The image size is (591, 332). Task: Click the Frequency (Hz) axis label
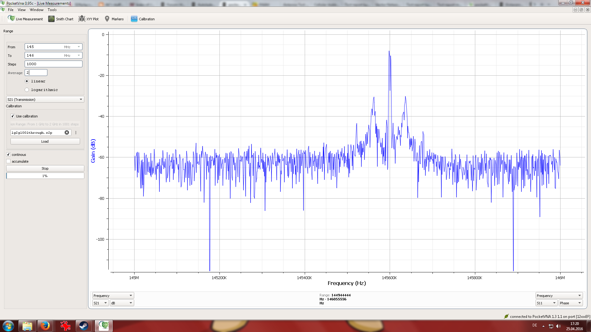tap(347, 283)
